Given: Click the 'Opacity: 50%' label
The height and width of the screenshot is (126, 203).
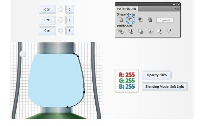Looking at the screenshot, I should [x=157, y=75].
